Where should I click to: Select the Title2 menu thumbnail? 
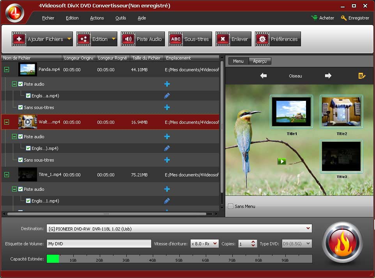click(x=341, y=111)
